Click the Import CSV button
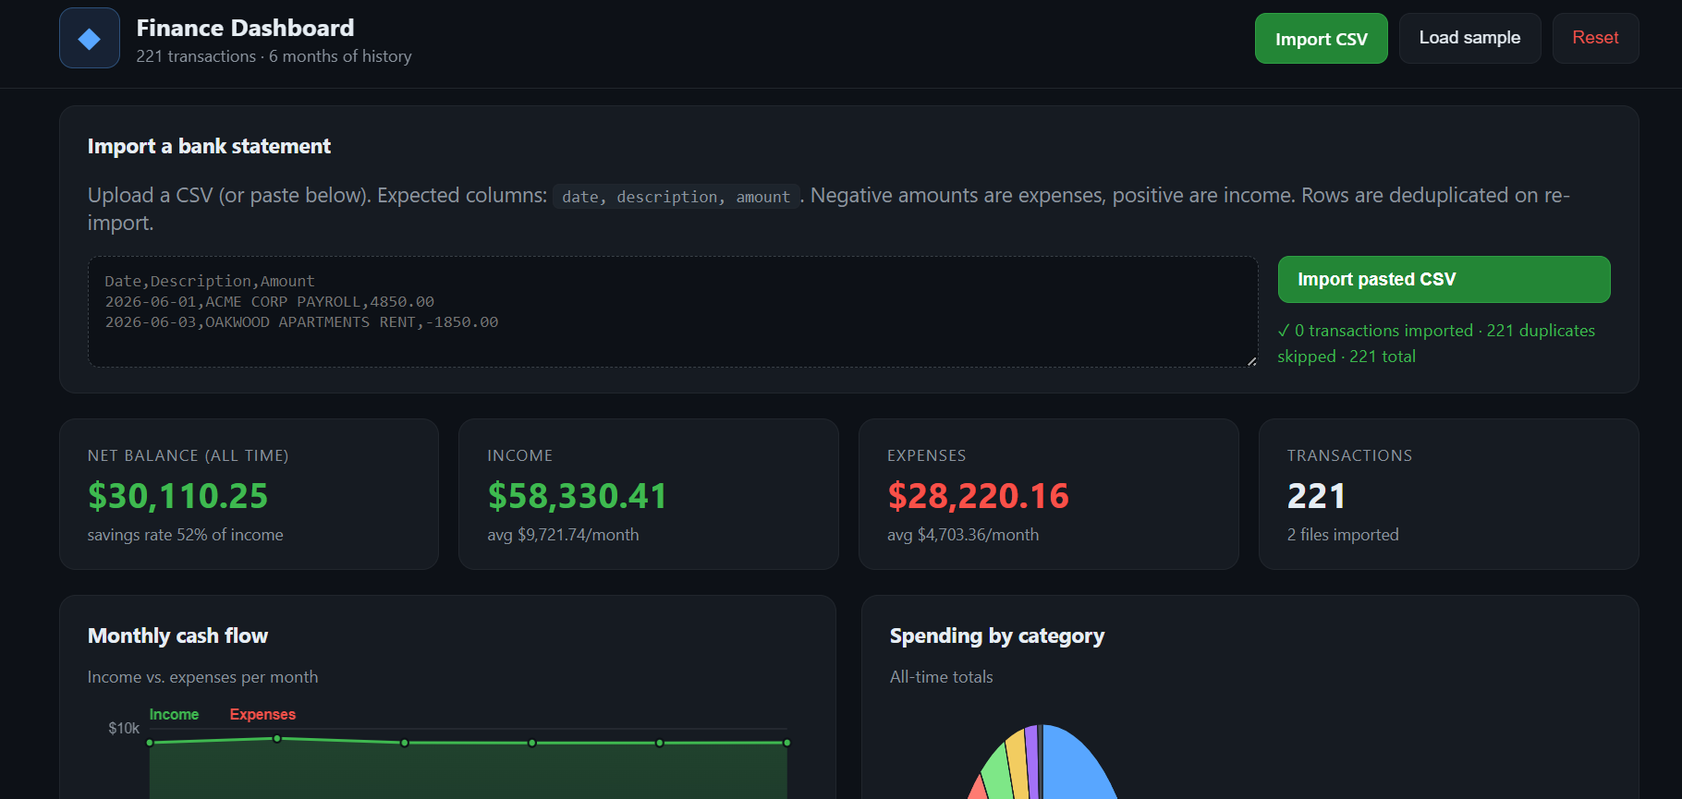Image resolution: width=1682 pixels, height=799 pixels. (1321, 39)
